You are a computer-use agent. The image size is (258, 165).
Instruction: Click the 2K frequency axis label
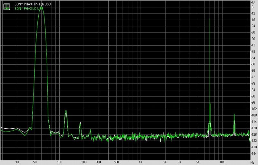point(165,162)
